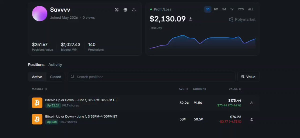Click the 53¢ average price cell
Viewport: 300px width, 138px height.
coord(182,119)
